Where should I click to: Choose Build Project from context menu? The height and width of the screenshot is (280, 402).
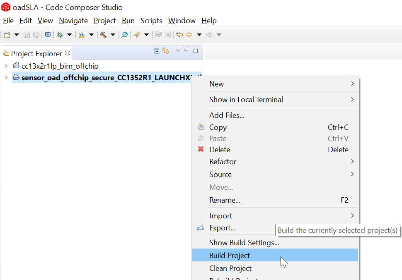pyautogui.click(x=230, y=256)
